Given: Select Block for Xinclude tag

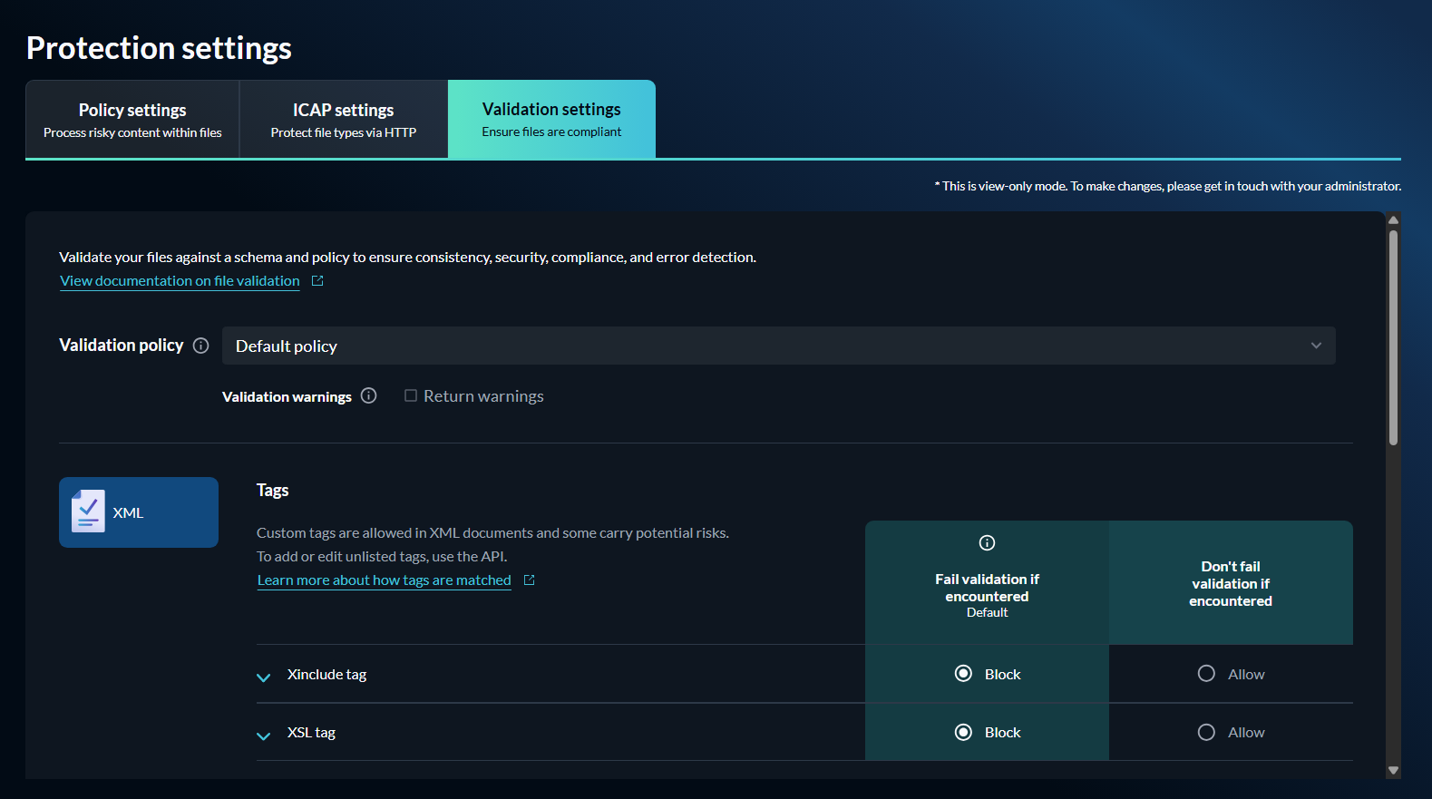Looking at the screenshot, I should pyautogui.click(x=963, y=674).
